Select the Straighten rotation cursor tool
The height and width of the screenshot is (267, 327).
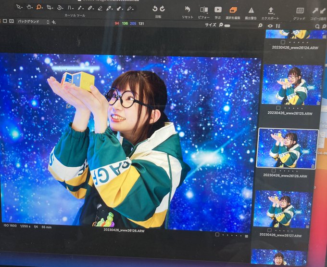(x=60, y=8)
